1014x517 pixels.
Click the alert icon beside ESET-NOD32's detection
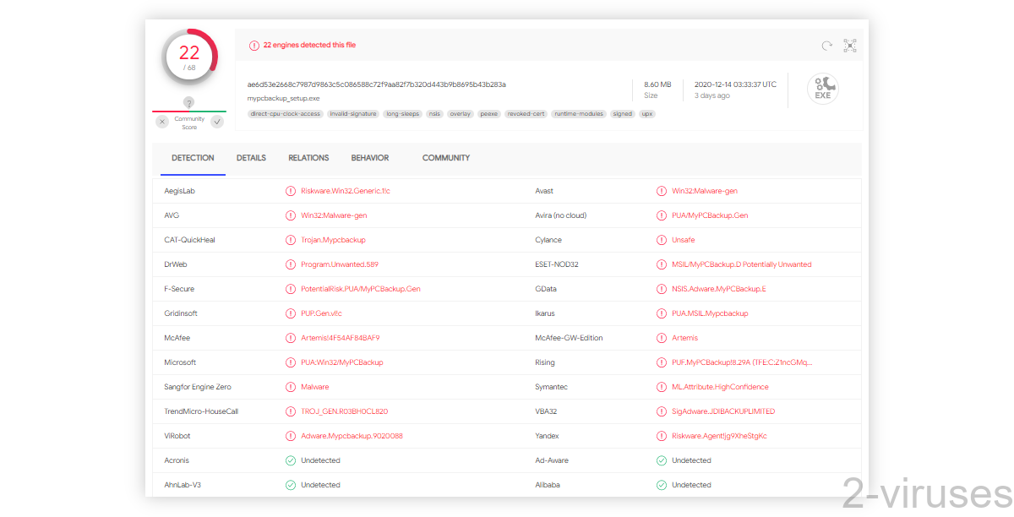662,264
